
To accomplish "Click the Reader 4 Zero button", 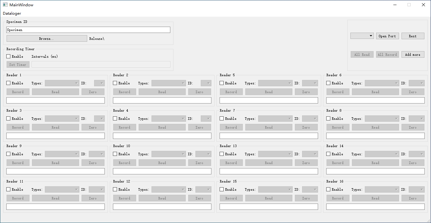I will click(x=200, y=127).
